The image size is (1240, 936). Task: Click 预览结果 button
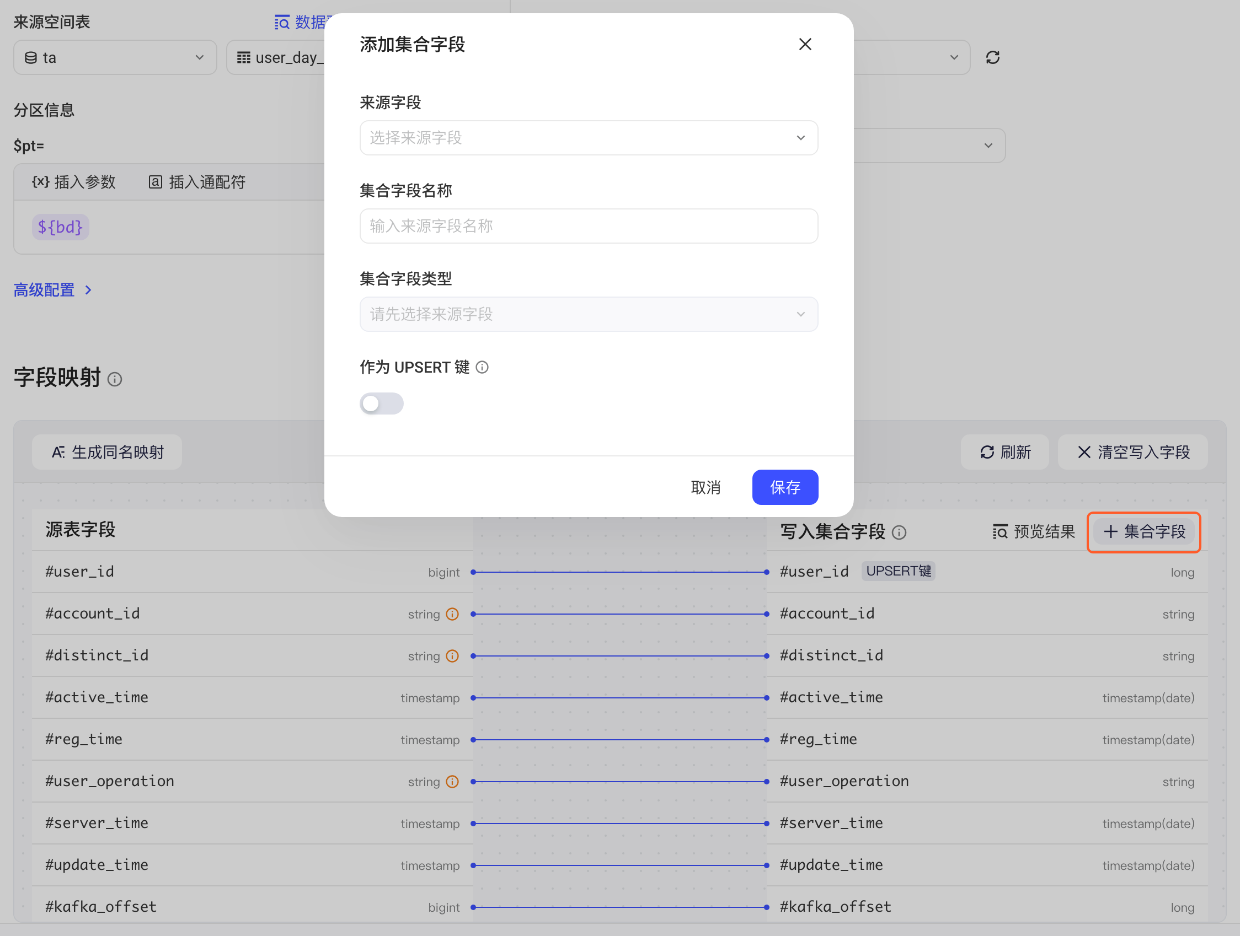tap(1033, 531)
